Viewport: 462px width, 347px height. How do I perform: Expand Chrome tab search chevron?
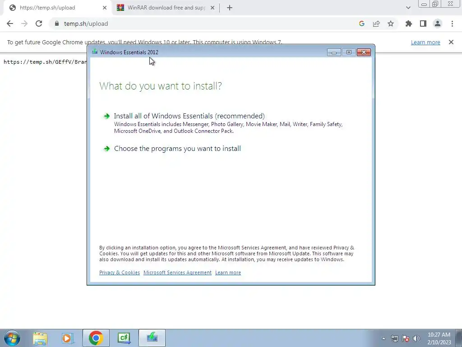[x=408, y=8]
